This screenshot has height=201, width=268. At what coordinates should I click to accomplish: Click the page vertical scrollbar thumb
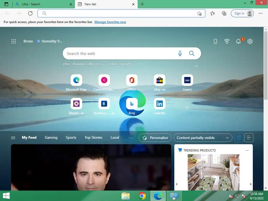[x=266, y=65]
